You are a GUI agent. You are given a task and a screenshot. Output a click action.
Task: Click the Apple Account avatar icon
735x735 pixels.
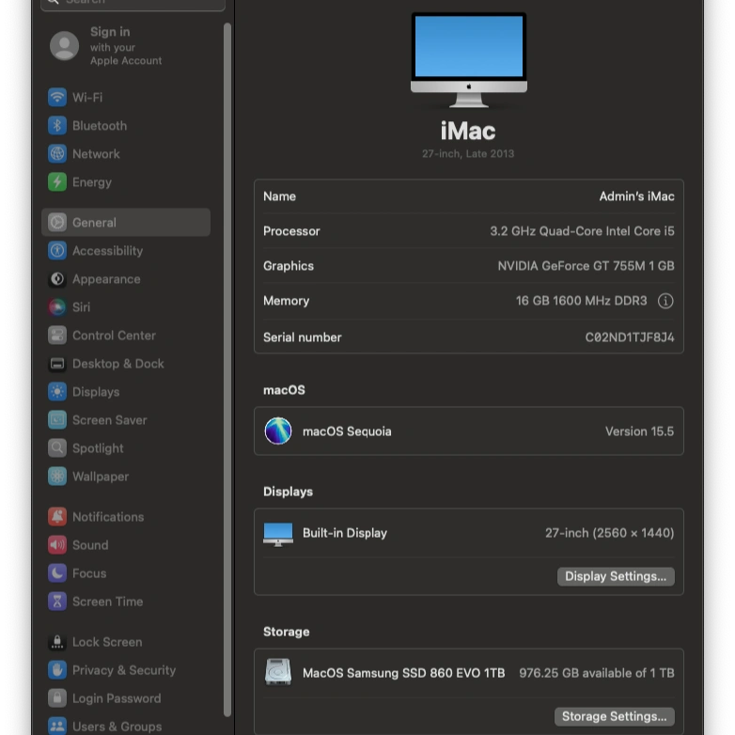pyautogui.click(x=64, y=46)
